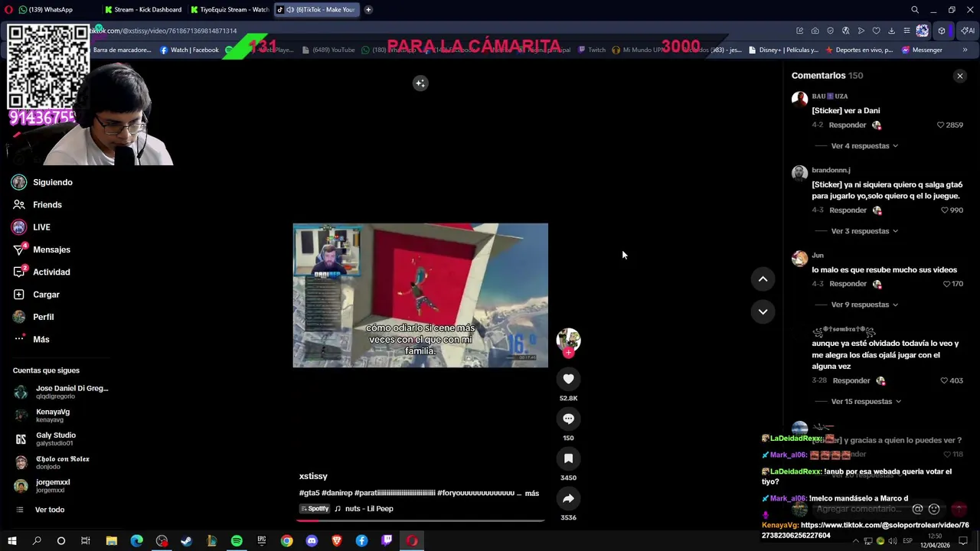Seek within the video progress bar
This screenshot has height=551, width=980.
tap(420, 520)
